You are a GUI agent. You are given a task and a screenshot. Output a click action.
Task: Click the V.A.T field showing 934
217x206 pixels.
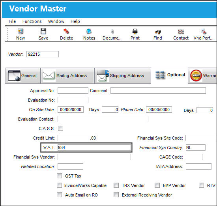tap(94, 147)
